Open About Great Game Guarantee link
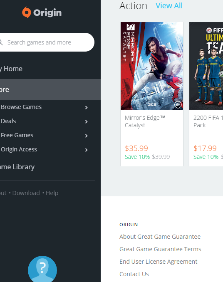223x282 pixels. coord(160,237)
